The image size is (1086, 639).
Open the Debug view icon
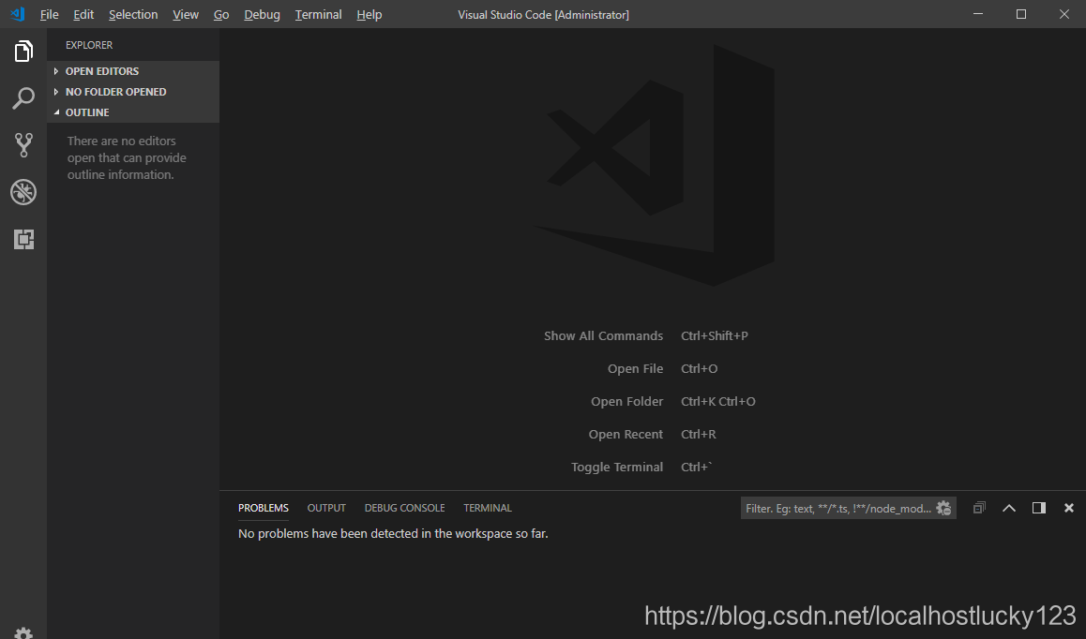pos(23,192)
